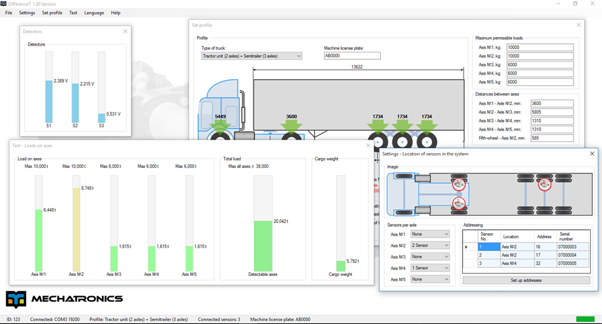The height and width of the screenshot is (324, 602).
Task: Open the Test menu
Action: point(73,13)
